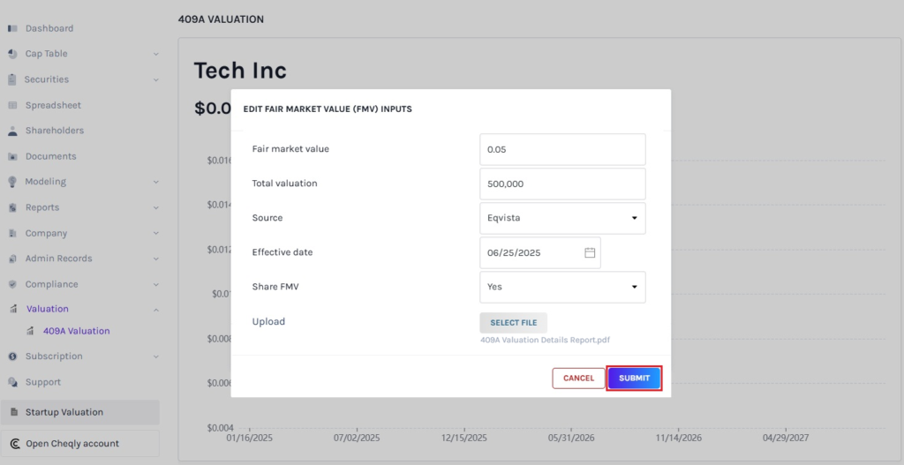Open the Share FMV dropdown
The height and width of the screenshot is (465, 904).
coord(562,287)
